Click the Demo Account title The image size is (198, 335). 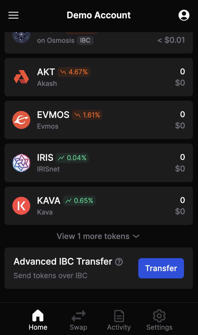pos(99,15)
